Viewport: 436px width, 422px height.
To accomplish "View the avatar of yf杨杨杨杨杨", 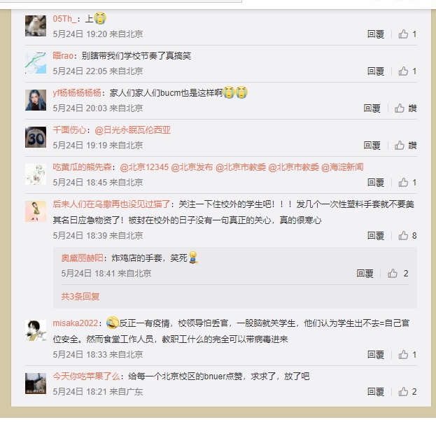I will pos(36,100).
